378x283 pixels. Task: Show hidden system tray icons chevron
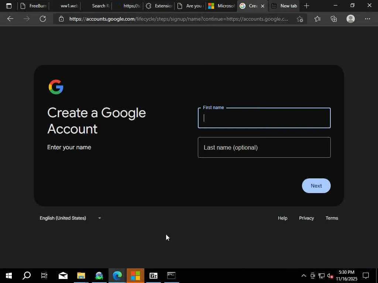coord(304,276)
